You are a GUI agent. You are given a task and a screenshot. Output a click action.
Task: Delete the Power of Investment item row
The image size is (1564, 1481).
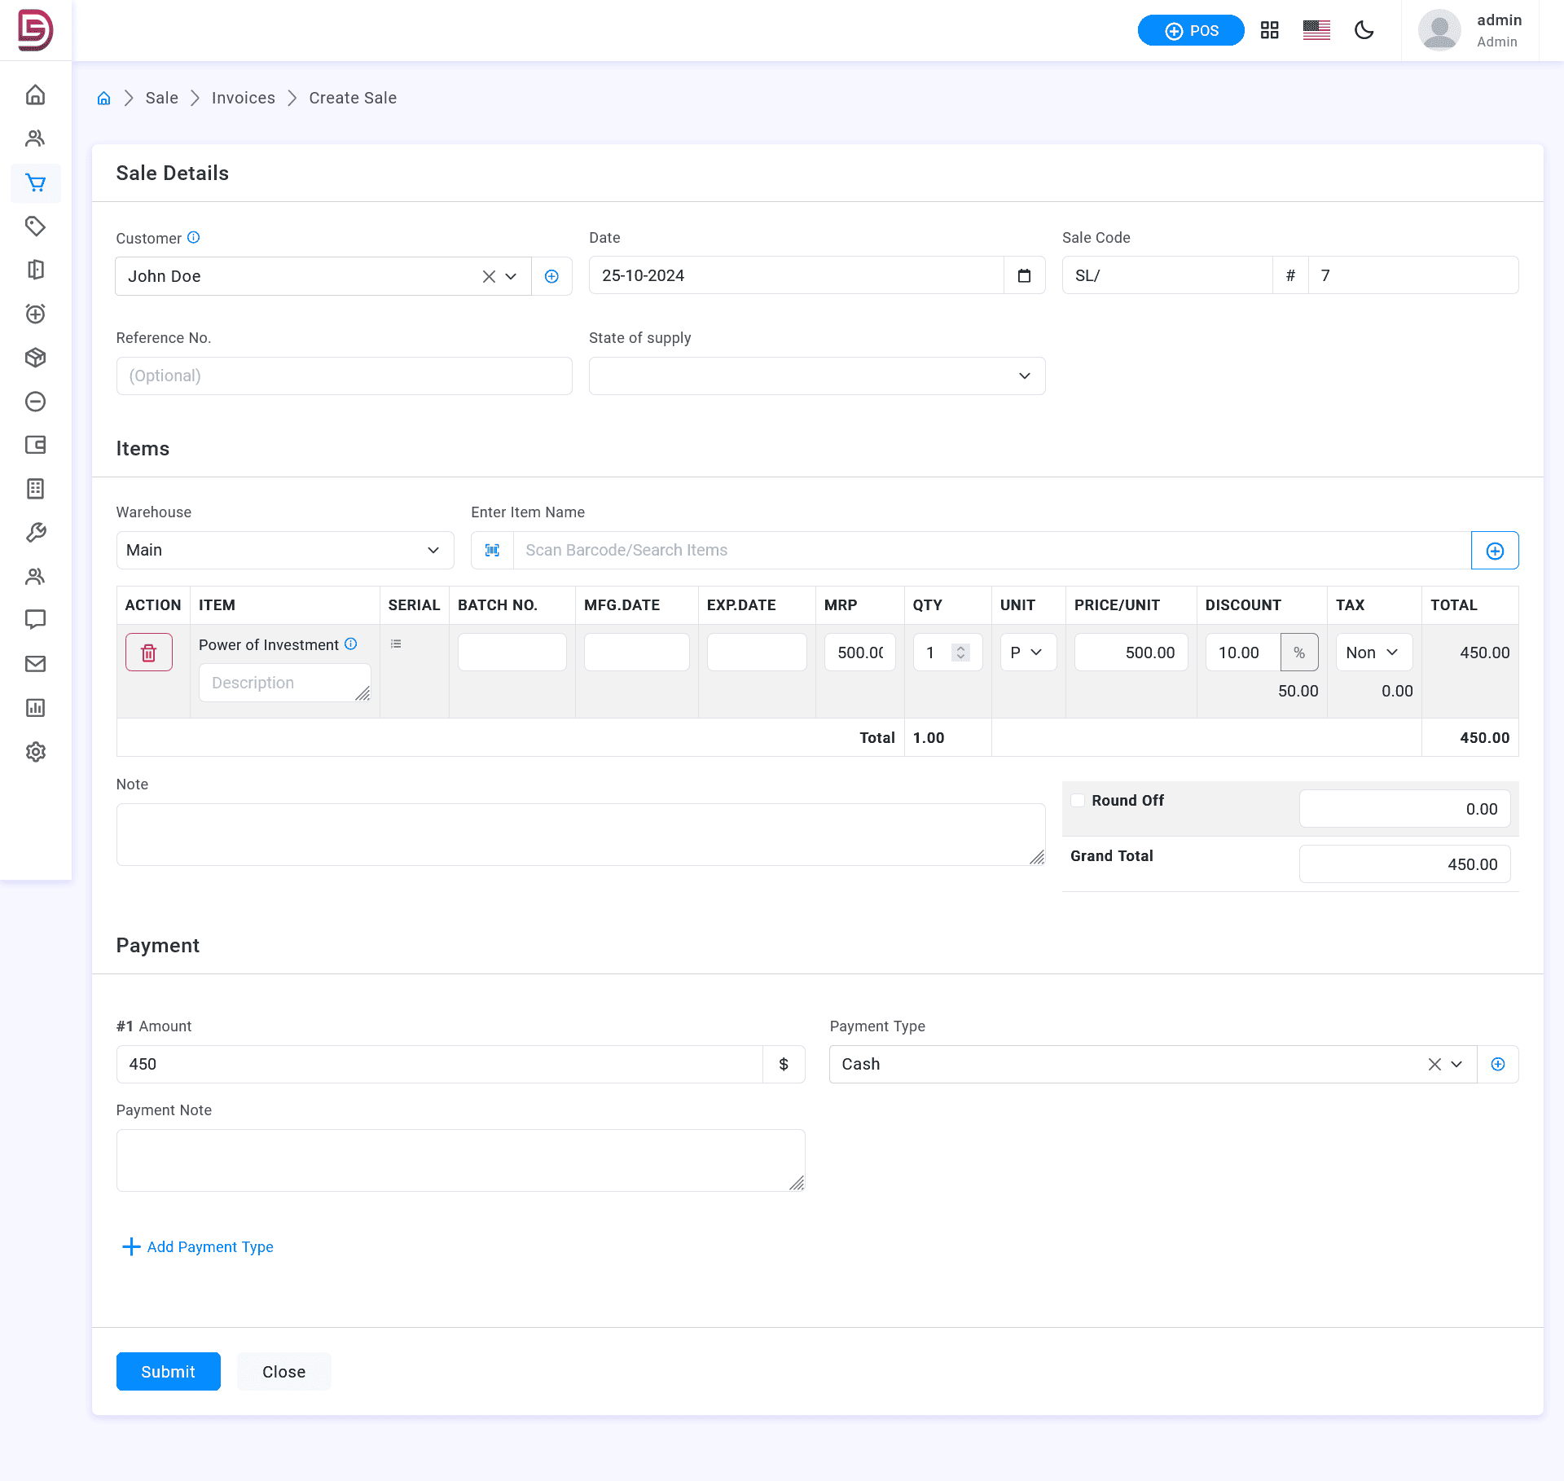click(148, 653)
